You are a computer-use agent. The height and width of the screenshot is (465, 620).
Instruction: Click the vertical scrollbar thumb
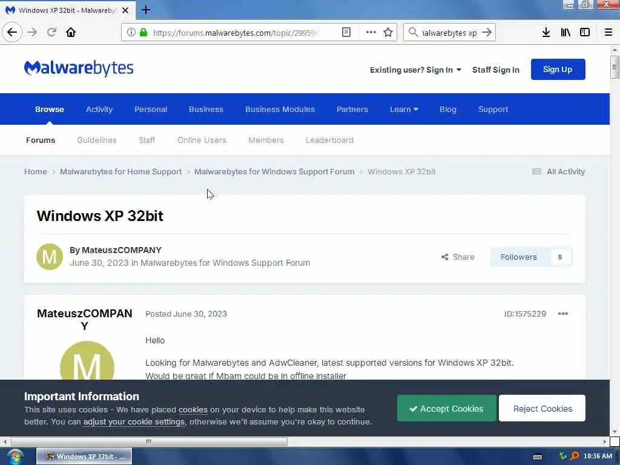pos(614,67)
